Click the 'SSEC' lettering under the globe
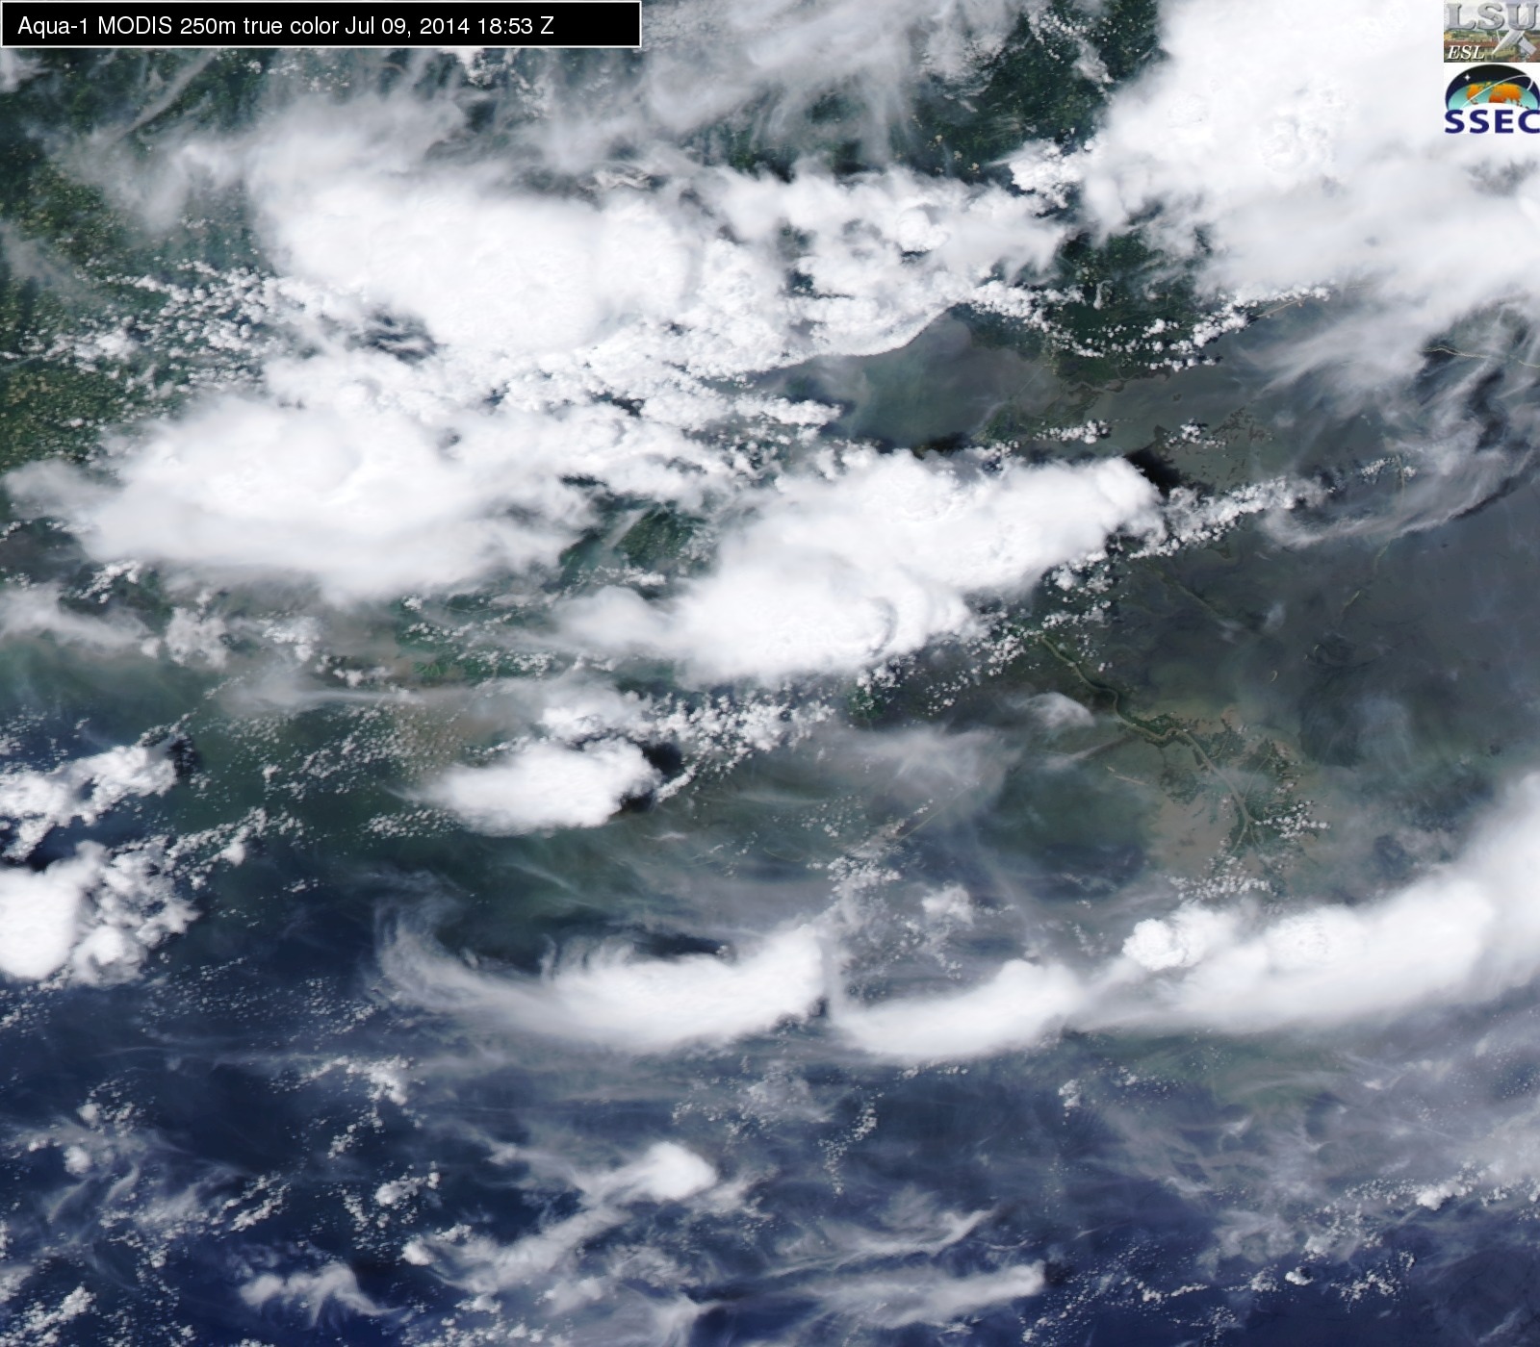1540x1347 pixels. pyautogui.click(x=1491, y=122)
